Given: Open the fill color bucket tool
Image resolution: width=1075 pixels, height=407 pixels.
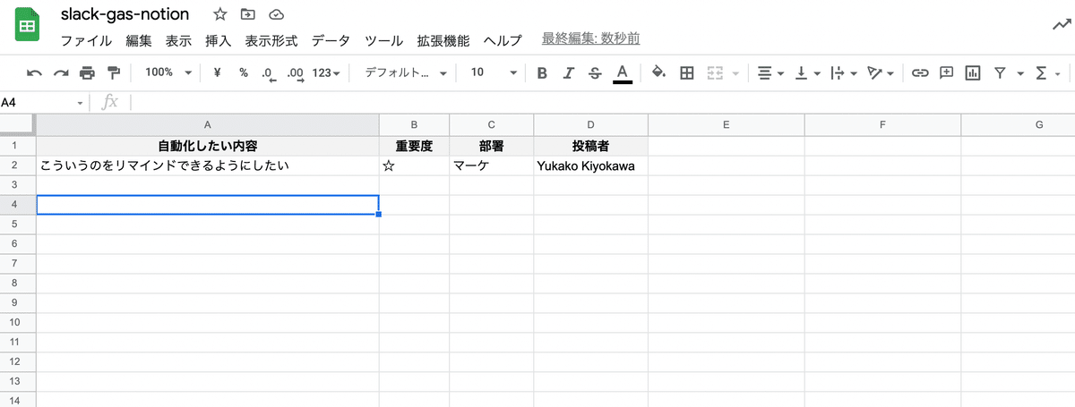Looking at the screenshot, I should (658, 73).
